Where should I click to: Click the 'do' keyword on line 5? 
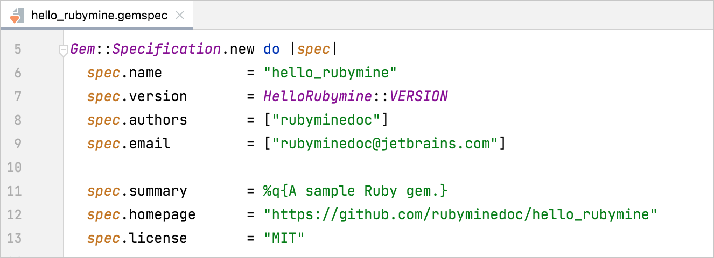[x=271, y=49]
